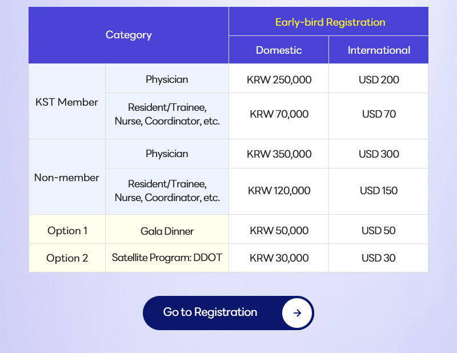Select the KRW 120,000 price cell
The width and height of the screenshot is (457, 353).
coord(279,191)
